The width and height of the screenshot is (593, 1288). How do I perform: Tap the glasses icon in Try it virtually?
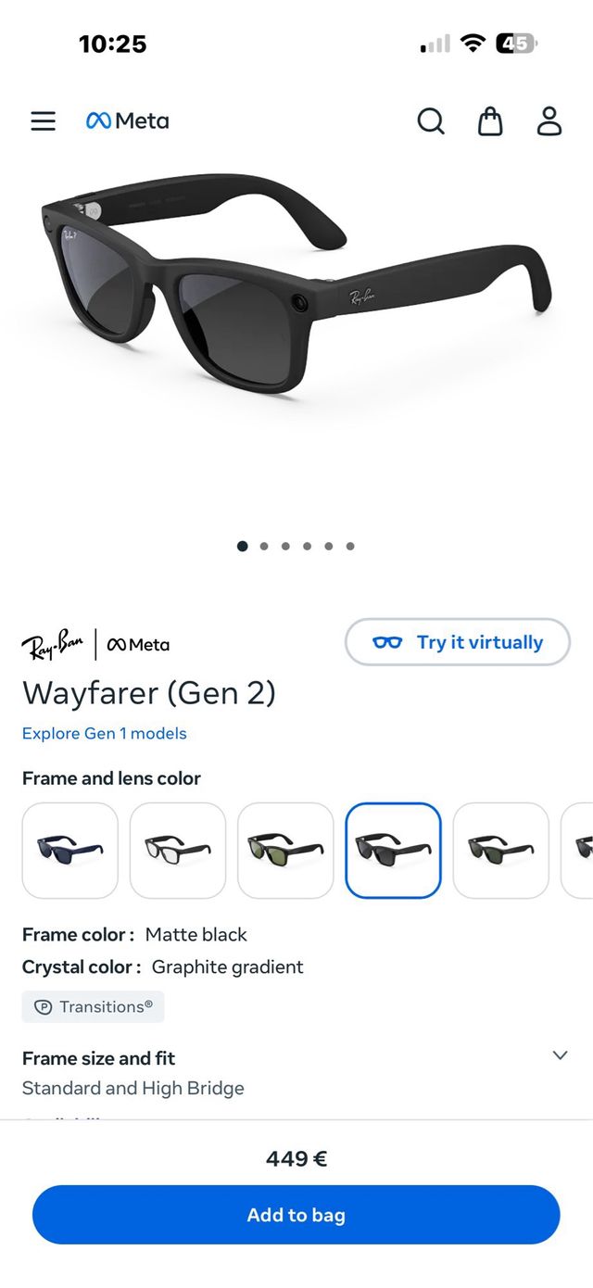pos(387,642)
